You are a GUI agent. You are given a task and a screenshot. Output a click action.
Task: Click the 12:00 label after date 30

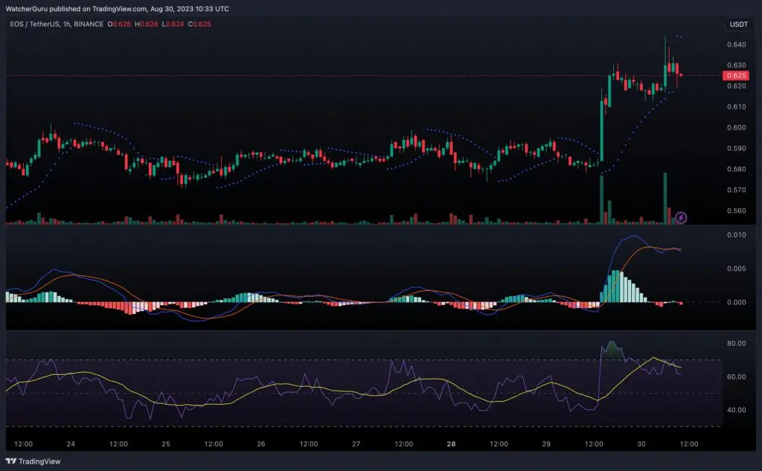coord(688,443)
